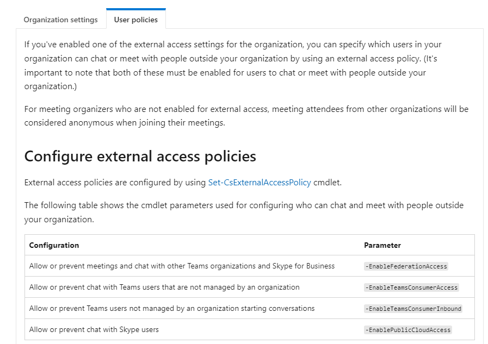Screen dimensions: 488x344
Task: Select the -EnablePublicCloudAccess parameter code
Action: coord(408,330)
